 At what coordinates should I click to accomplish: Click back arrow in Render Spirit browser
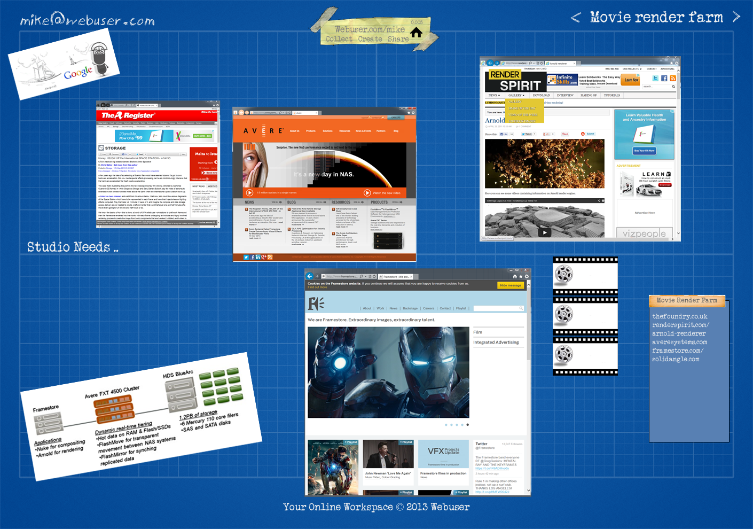point(490,63)
